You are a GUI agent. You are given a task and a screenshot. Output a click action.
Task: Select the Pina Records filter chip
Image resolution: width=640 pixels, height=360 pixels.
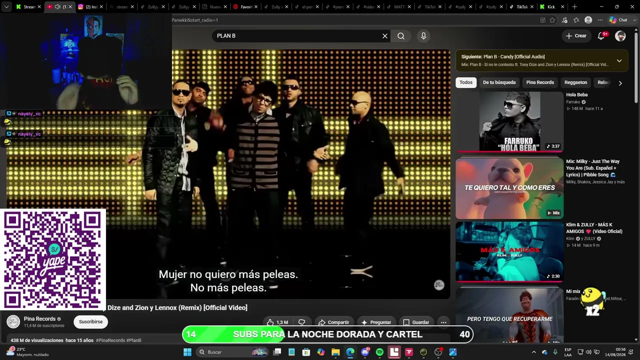540,82
